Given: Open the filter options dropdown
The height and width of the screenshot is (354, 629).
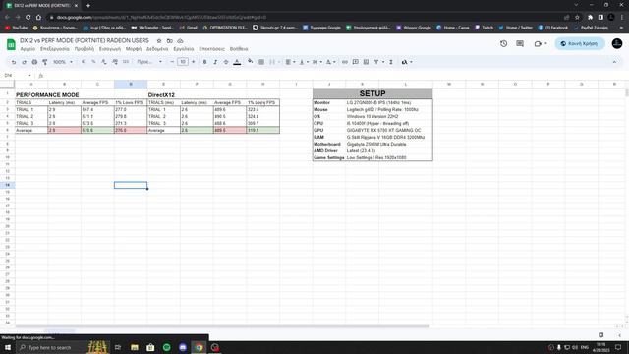Looking at the screenshot, I should (x=379, y=62).
